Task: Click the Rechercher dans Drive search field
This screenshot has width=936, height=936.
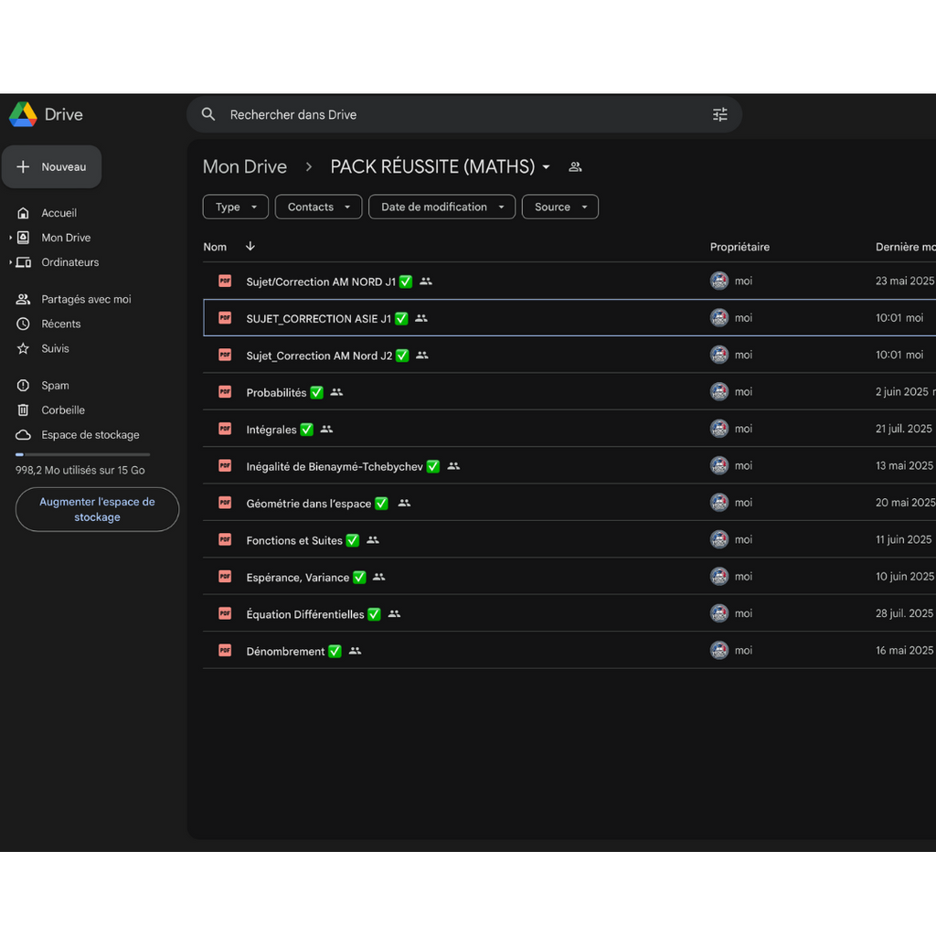Action: coord(457,114)
